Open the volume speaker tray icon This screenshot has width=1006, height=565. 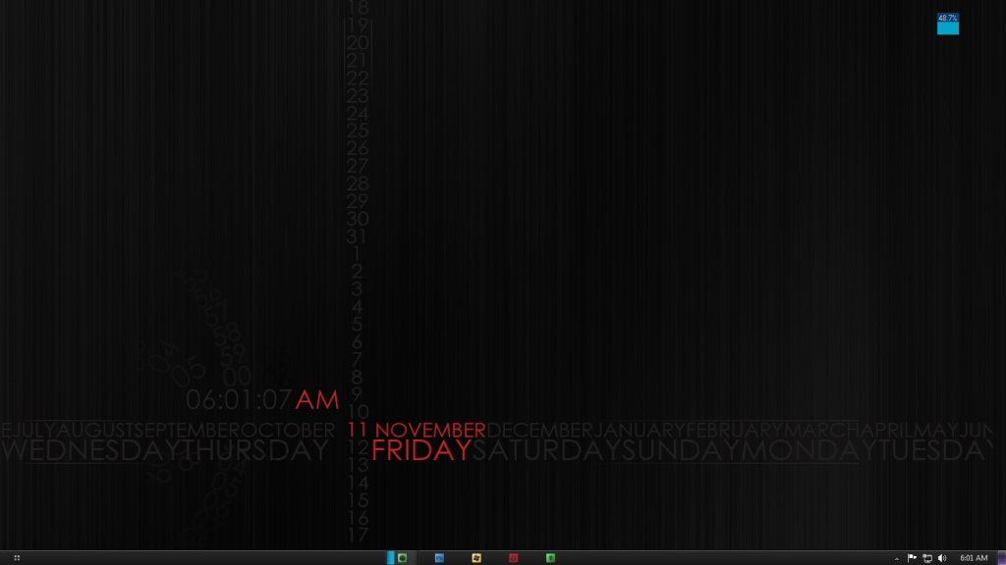[x=942, y=557]
